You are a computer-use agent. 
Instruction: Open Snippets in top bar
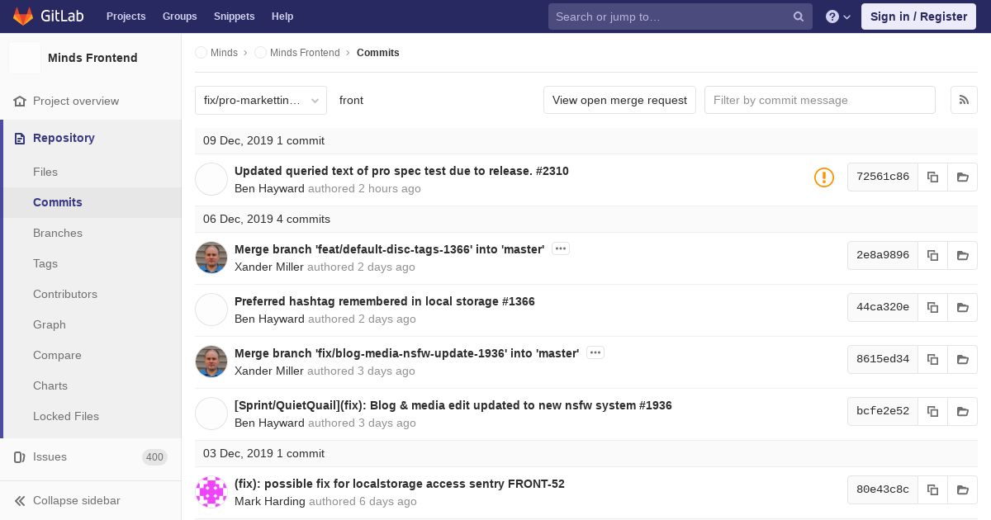click(234, 17)
